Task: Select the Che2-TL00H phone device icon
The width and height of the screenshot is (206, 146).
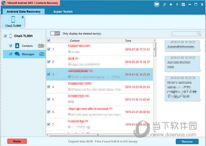Action: click(13, 19)
